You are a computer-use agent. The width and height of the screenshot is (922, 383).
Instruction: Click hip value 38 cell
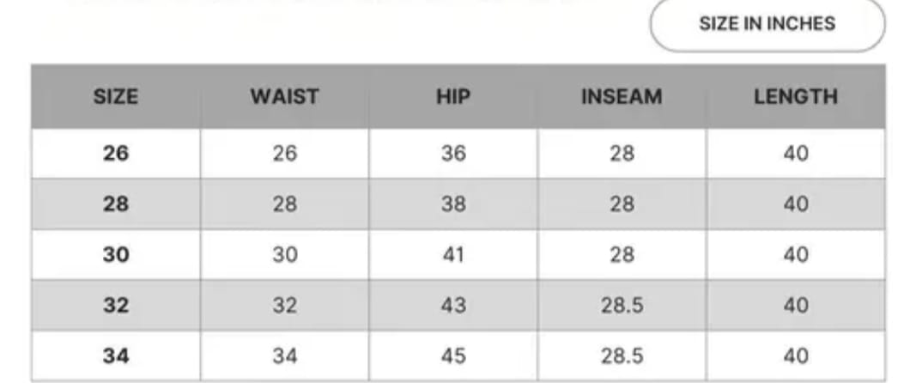(453, 204)
